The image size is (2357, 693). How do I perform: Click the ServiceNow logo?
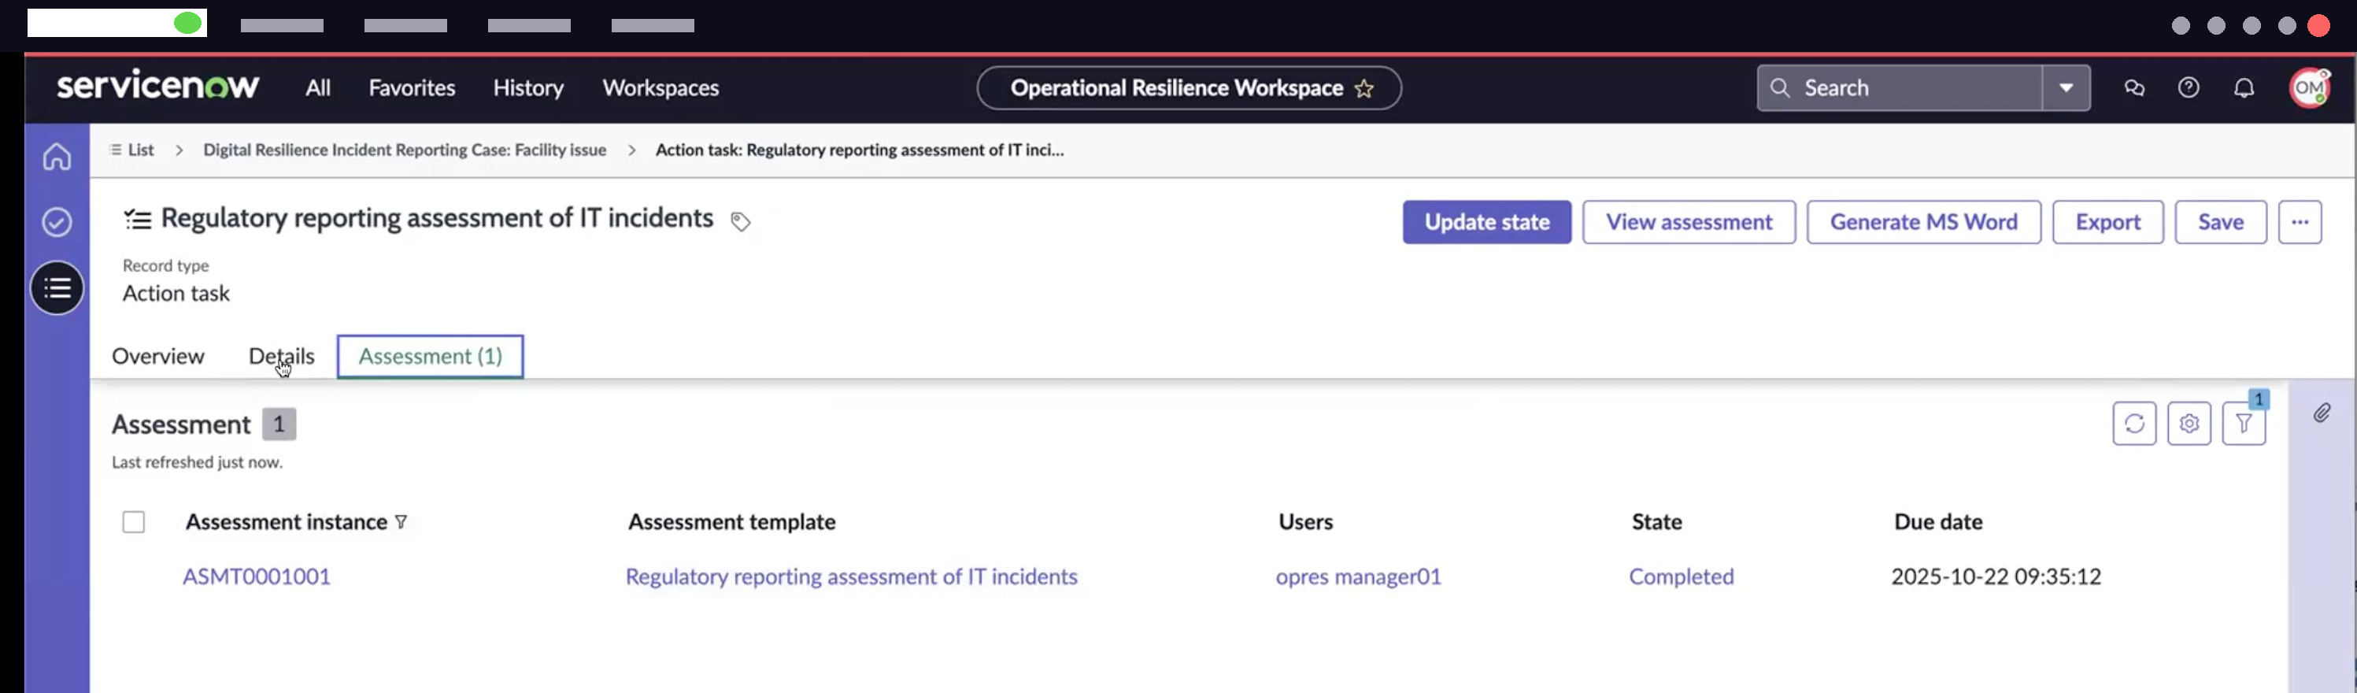pyautogui.click(x=157, y=86)
